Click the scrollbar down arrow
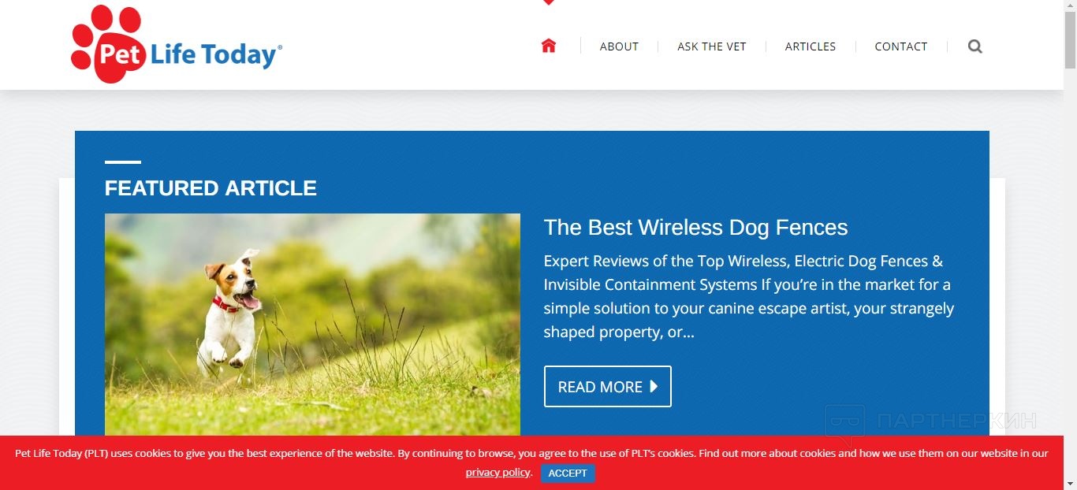This screenshot has height=490, width=1077. 1070,483
